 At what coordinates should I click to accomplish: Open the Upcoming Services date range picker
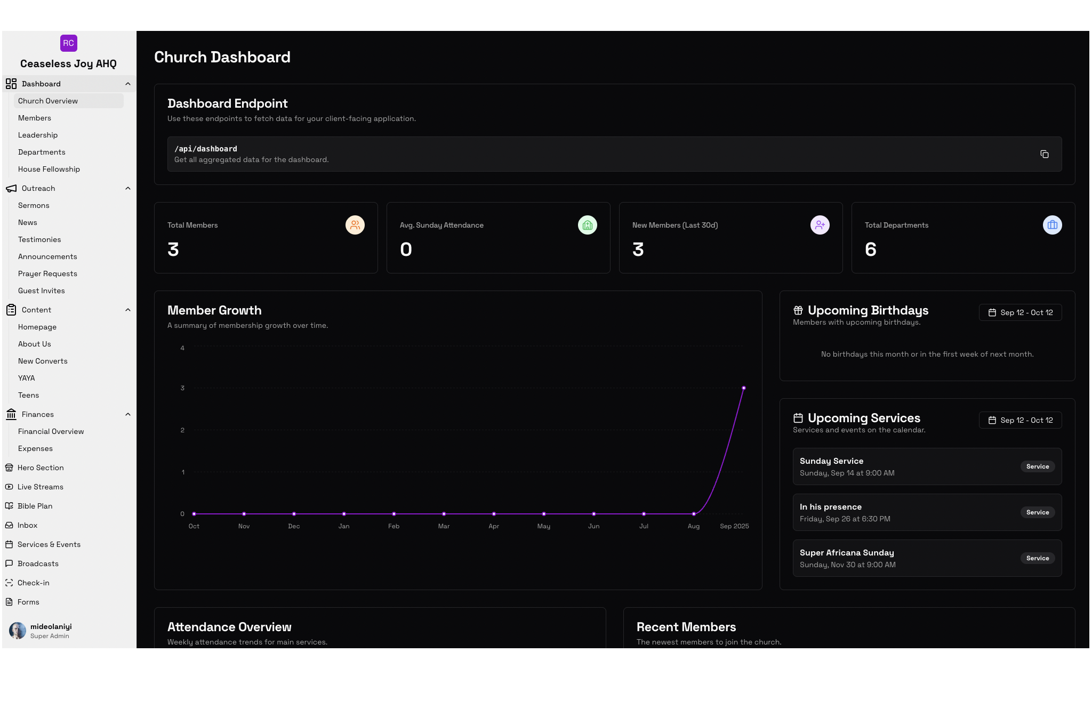click(x=1019, y=420)
